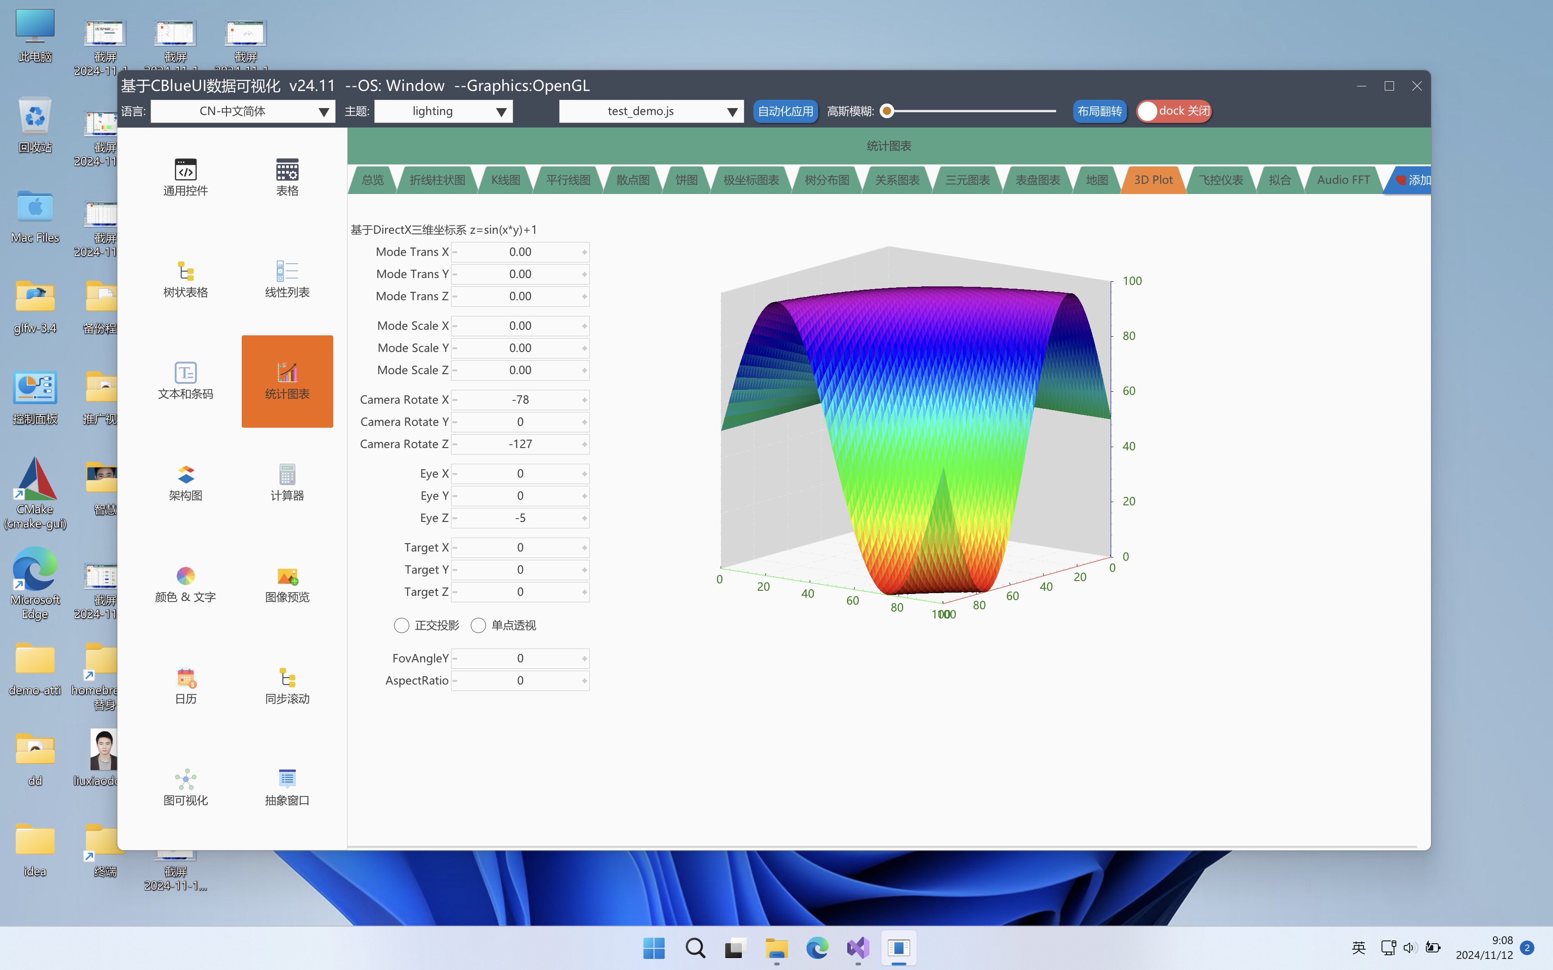Open the 树状表格 tree icon
Viewport: 1553px width, 970px height.
pos(185,272)
